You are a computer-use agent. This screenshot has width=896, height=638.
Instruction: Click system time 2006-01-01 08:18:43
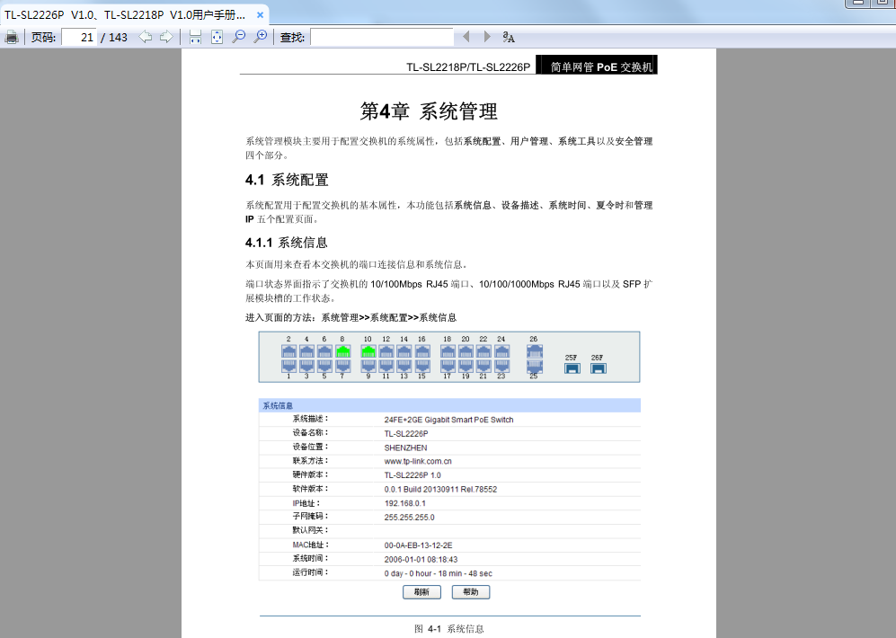point(421,559)
